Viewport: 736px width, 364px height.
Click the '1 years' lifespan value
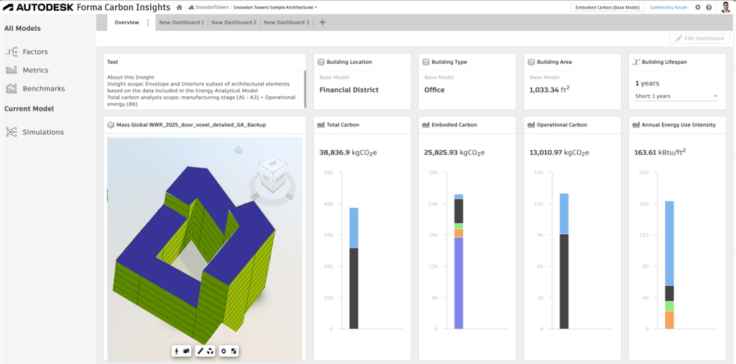[647, 83]
